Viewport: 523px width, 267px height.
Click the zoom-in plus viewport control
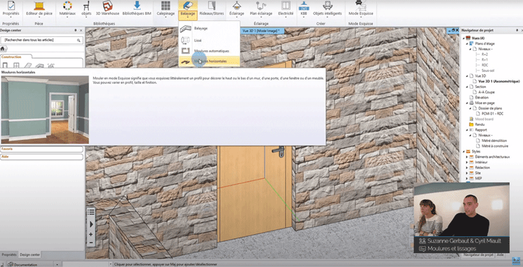point(91,234)
